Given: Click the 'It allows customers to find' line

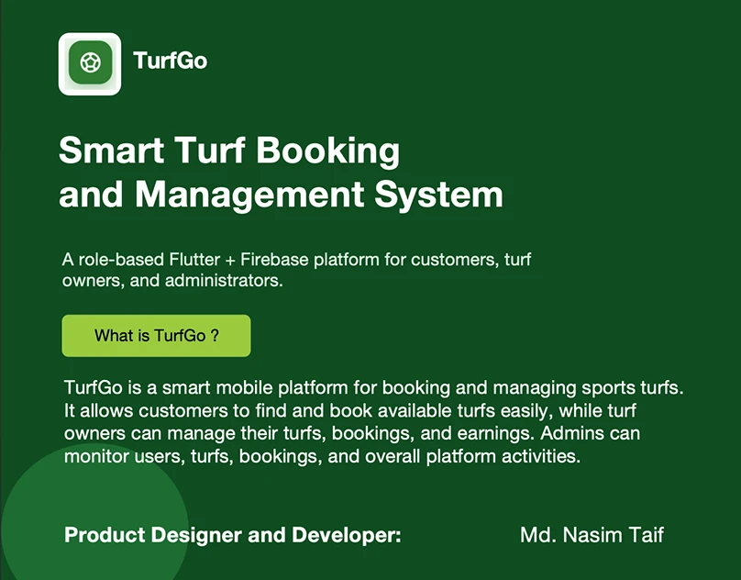Looking at the screenshot, I should point(350,410).
